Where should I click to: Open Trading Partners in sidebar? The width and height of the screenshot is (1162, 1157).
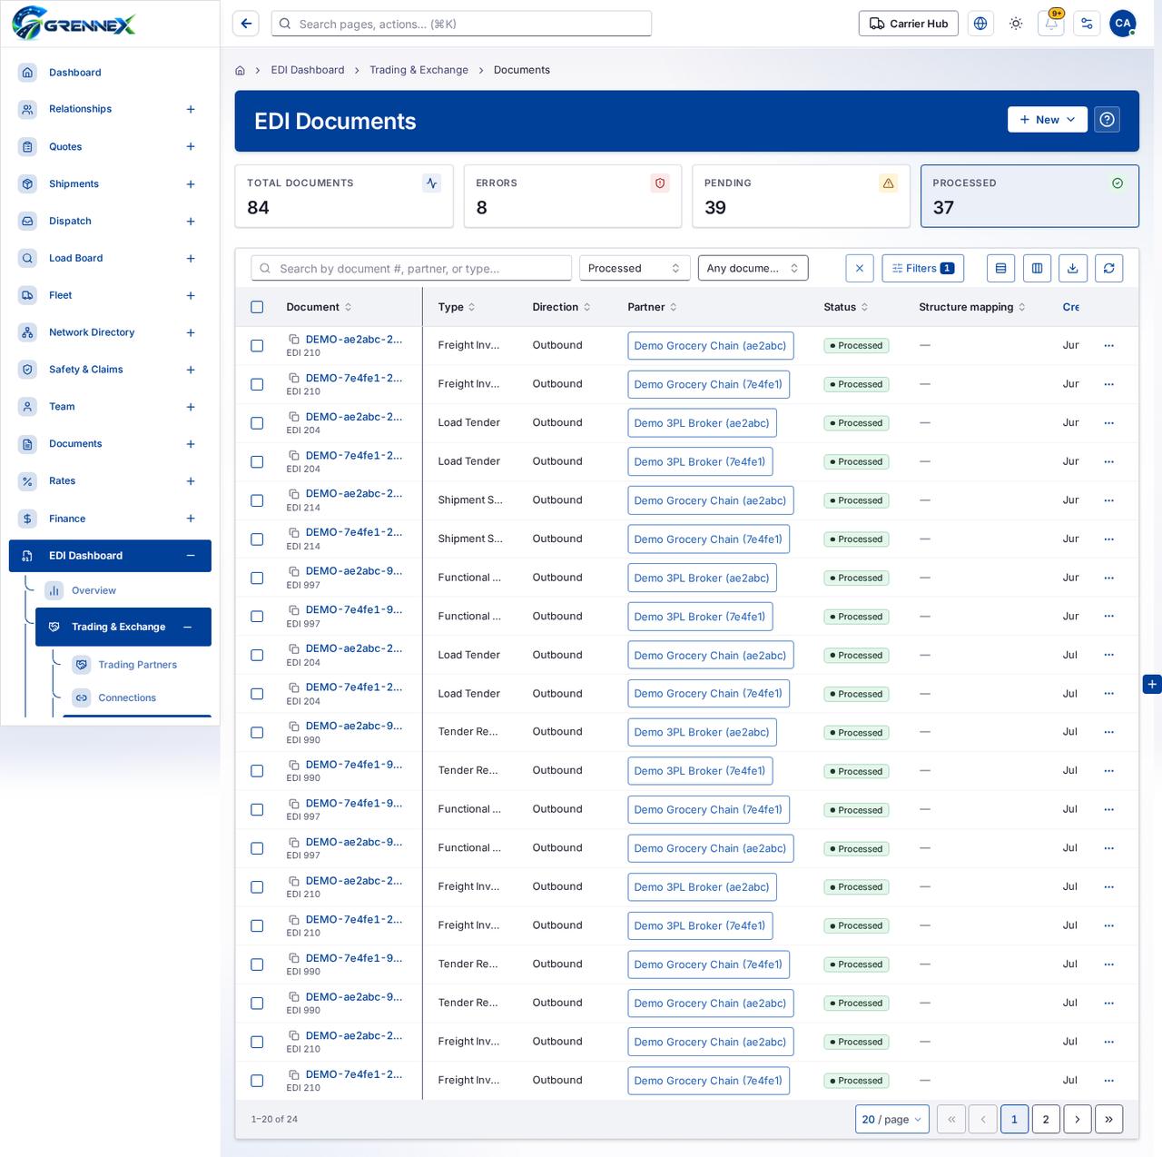pos(137,665)
